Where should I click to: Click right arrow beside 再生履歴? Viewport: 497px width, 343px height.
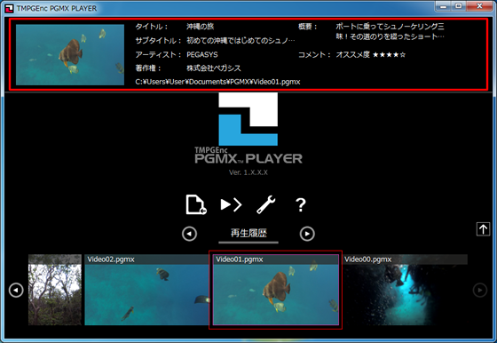(x=307, y=234)
